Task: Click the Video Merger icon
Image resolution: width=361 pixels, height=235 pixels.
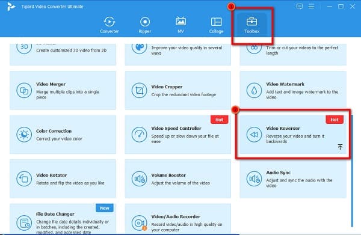Action: [24, 91]
